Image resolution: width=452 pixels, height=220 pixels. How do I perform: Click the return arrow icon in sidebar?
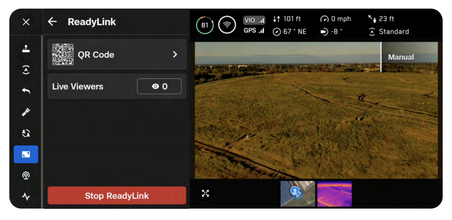(26, 91)
